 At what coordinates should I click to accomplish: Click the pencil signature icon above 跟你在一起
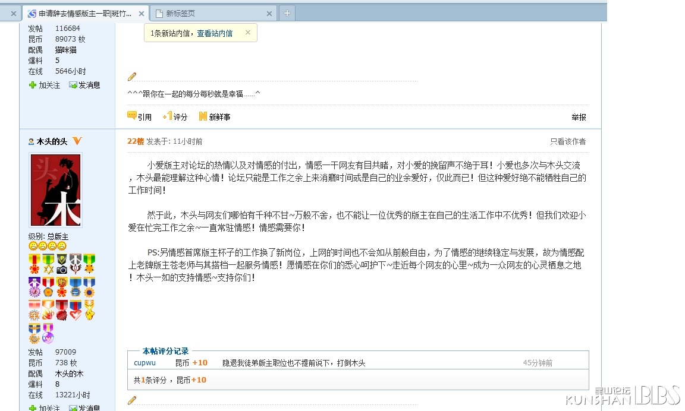coord(132,77)
